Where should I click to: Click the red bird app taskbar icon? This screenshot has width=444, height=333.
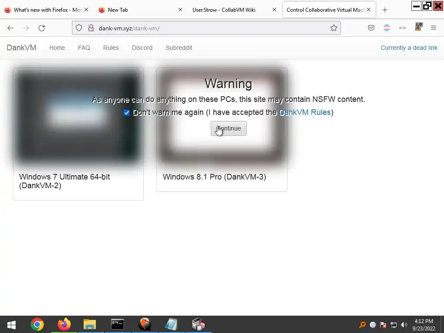tap(145, 324)
